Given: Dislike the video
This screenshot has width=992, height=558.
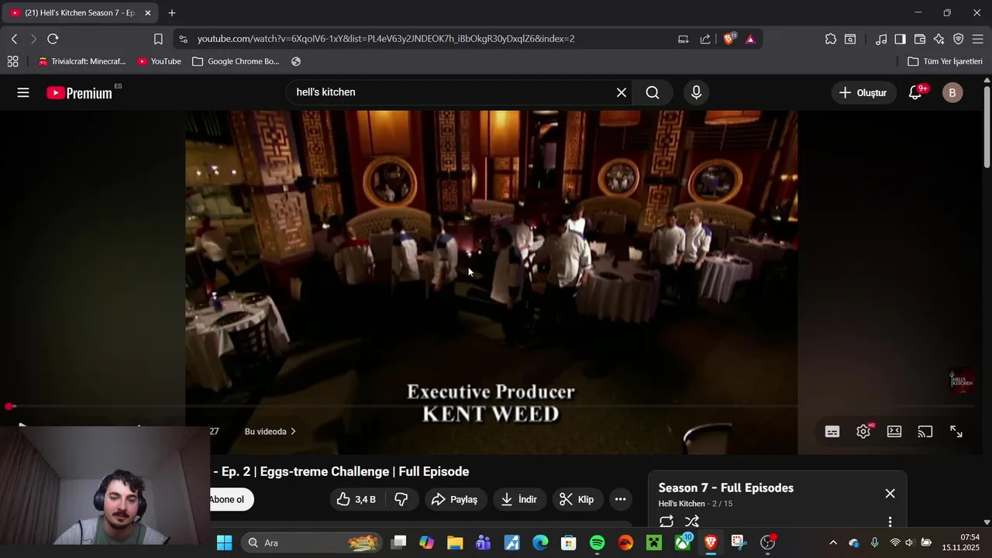Looking at the screenshot, I should tap(401, 500).
